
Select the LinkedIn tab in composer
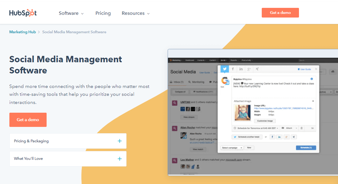(x=241, y=69)
